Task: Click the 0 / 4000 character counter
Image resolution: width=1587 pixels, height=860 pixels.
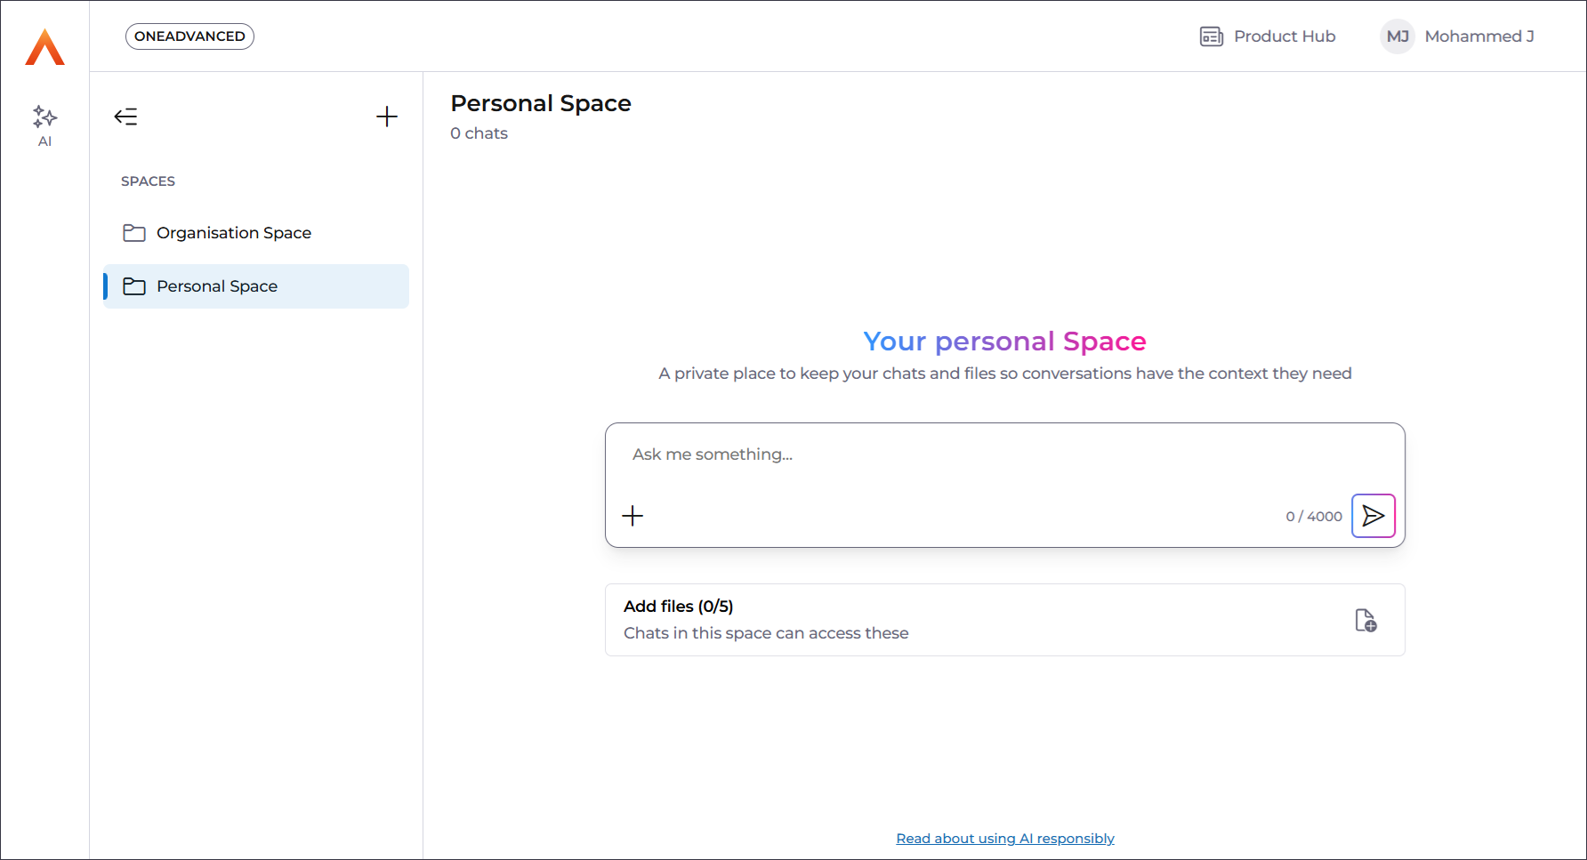Action: pos(1314,517)
